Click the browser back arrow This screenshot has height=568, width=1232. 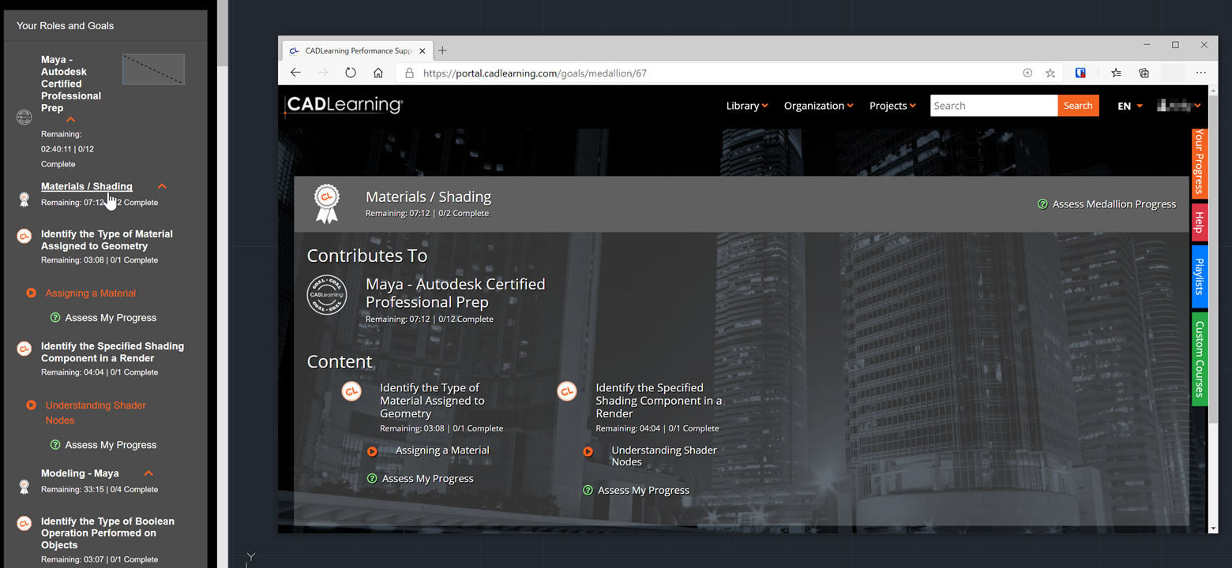[295, 73]
